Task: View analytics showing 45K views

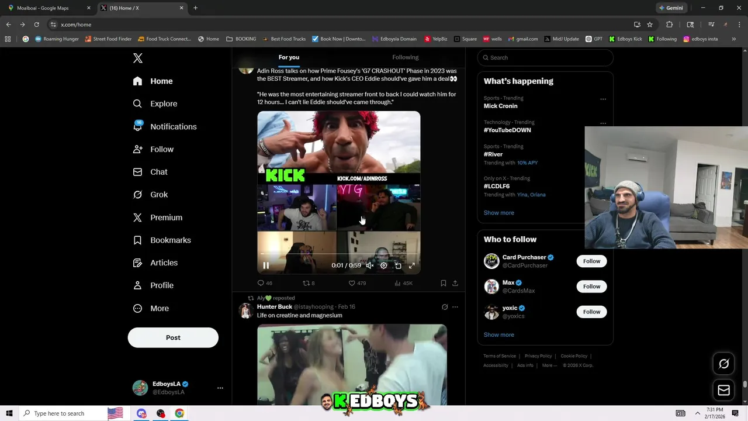Action: click(403, 283)
